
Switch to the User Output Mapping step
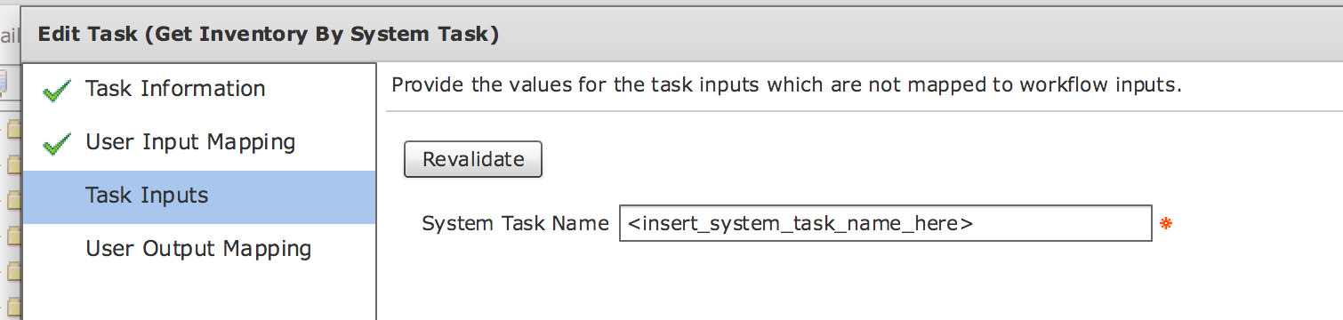click(x=198, y=249)
